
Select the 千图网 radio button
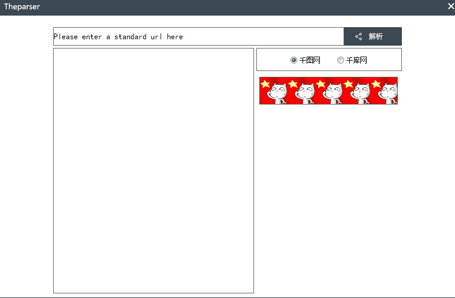pos(294,60)
